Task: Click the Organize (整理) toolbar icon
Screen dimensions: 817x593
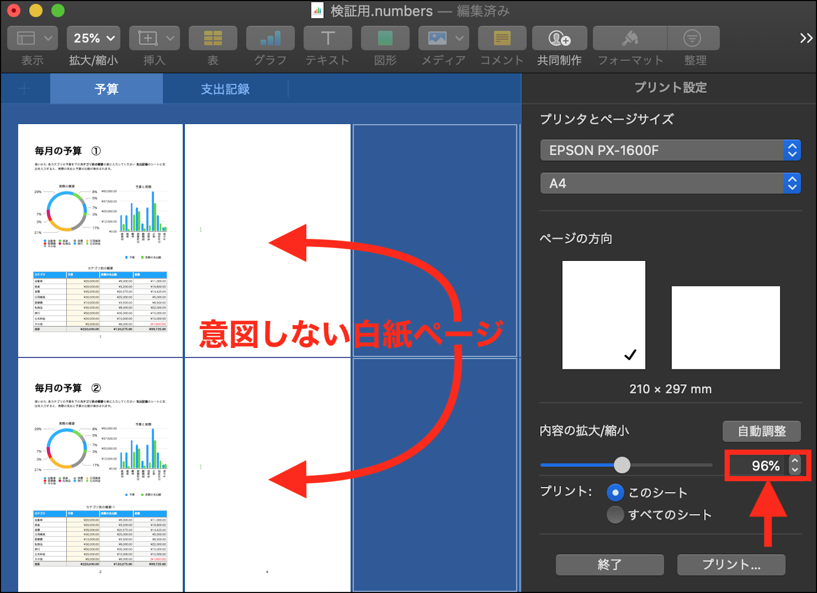Action: coord(692,38)
